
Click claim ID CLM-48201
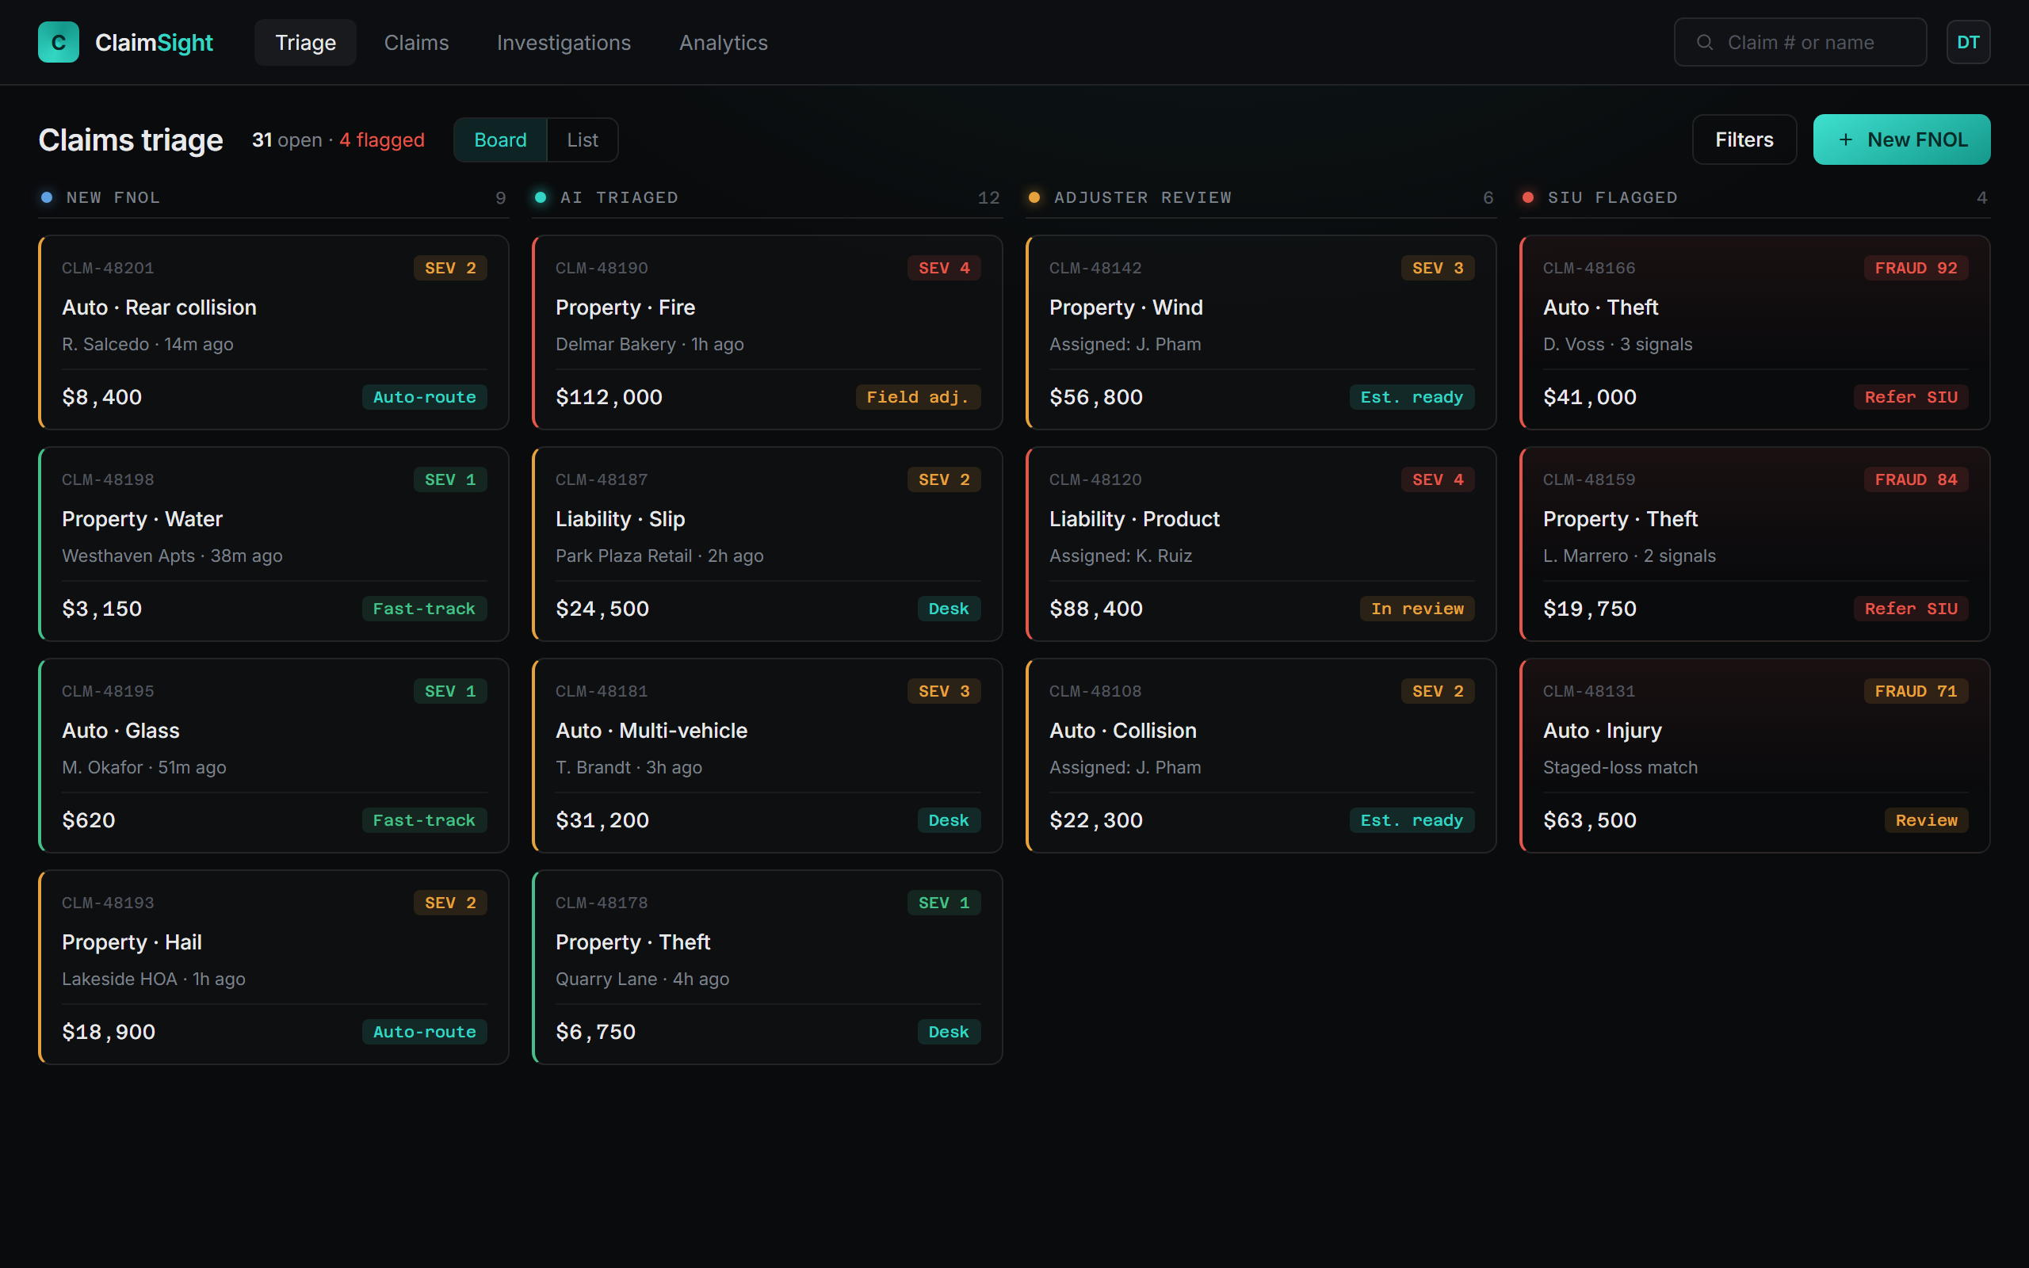point(108,269)
